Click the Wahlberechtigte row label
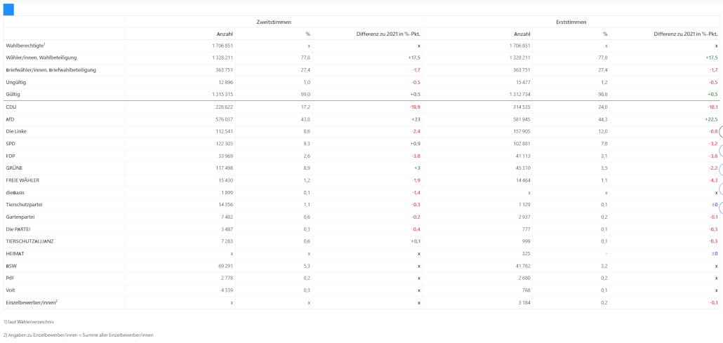Viewport: 723px width, 343px height. [x=24, y=46]
